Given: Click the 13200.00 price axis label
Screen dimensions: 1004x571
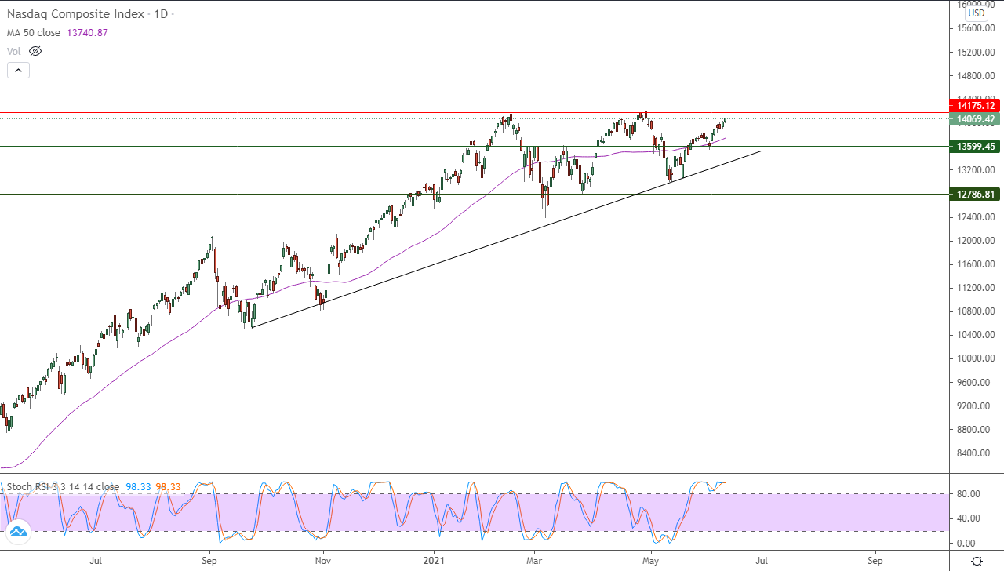Looking at the screenshot, I should (976, 170).
